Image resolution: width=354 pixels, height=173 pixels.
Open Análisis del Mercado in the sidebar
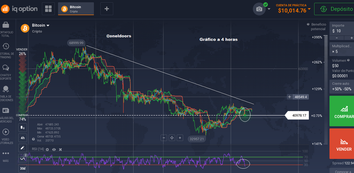pyautogui.click(x=6, y=115)
